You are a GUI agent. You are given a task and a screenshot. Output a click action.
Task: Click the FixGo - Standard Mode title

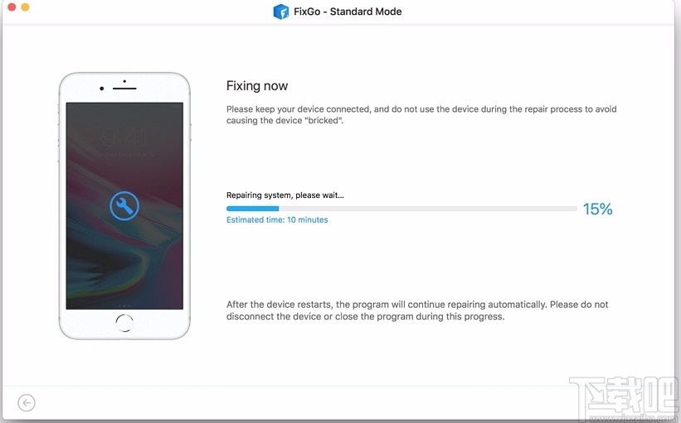click(x=348, y=12)
